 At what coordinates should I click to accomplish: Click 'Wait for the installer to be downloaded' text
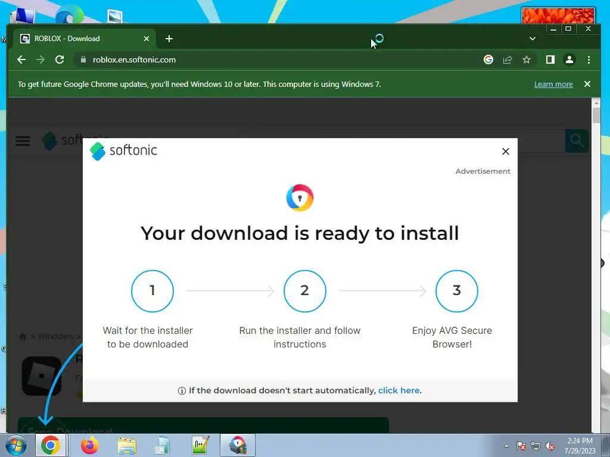point(148,337)
